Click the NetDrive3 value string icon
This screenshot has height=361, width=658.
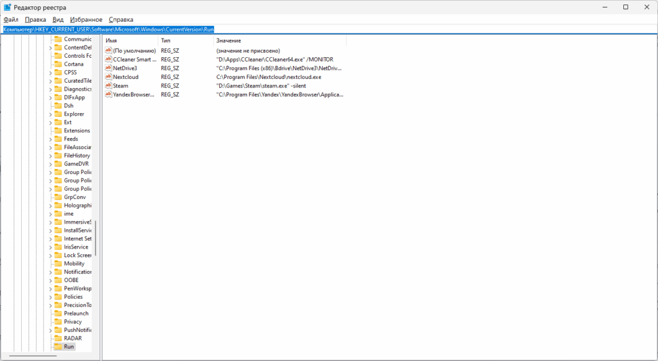108,68
